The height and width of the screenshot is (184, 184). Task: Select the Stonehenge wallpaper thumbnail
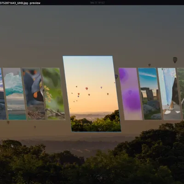pos(150,94)
